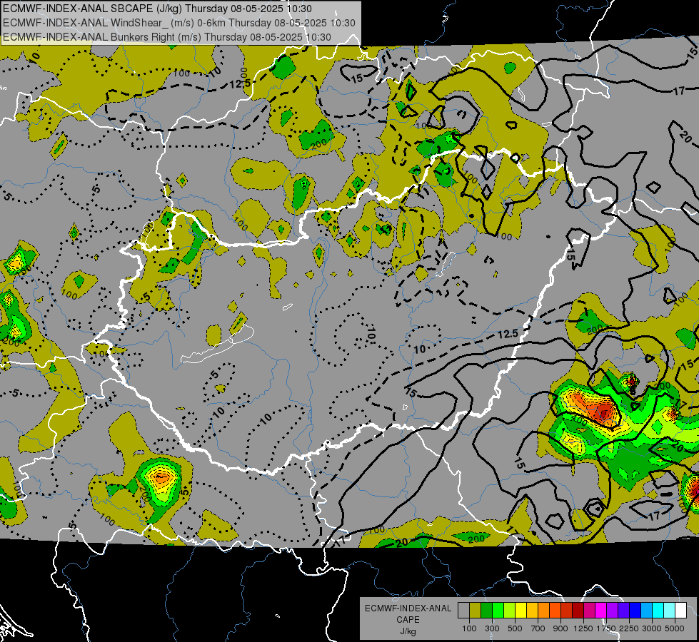Click the orange-red legend swatch before 900
This screenshot has width=699, height=642.
click(x=555, y=611)
